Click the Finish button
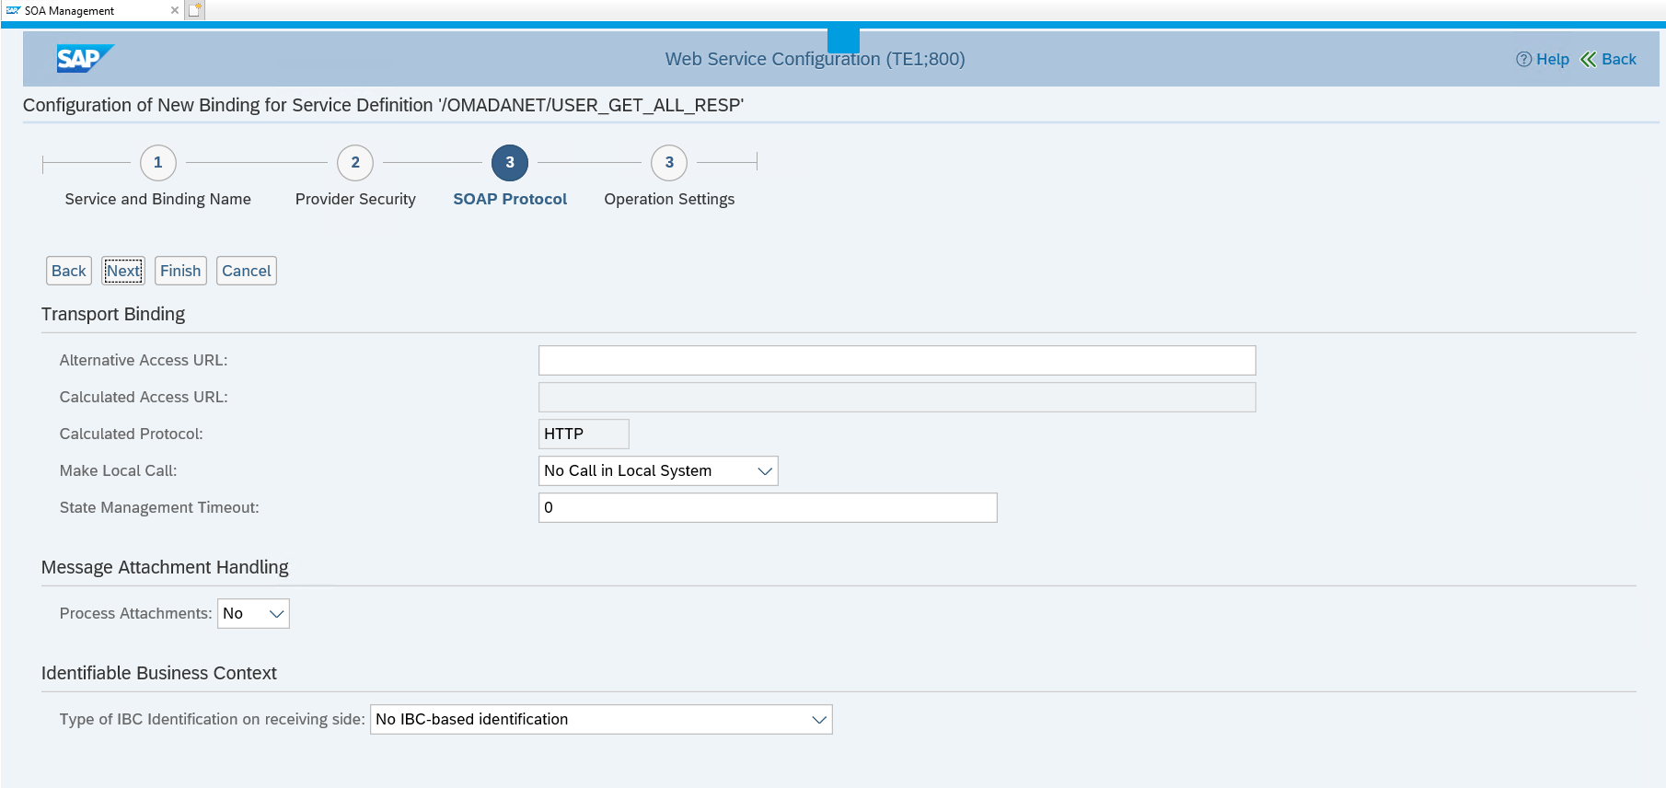1666x788 pixels. click(180, 271)
